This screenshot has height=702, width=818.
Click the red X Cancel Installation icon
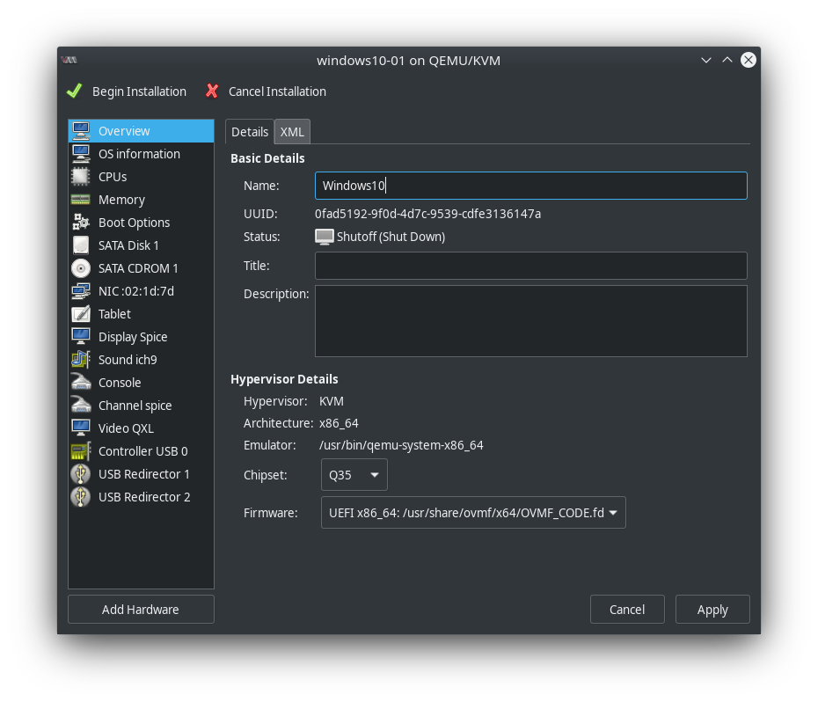click(x=212, y=91)
